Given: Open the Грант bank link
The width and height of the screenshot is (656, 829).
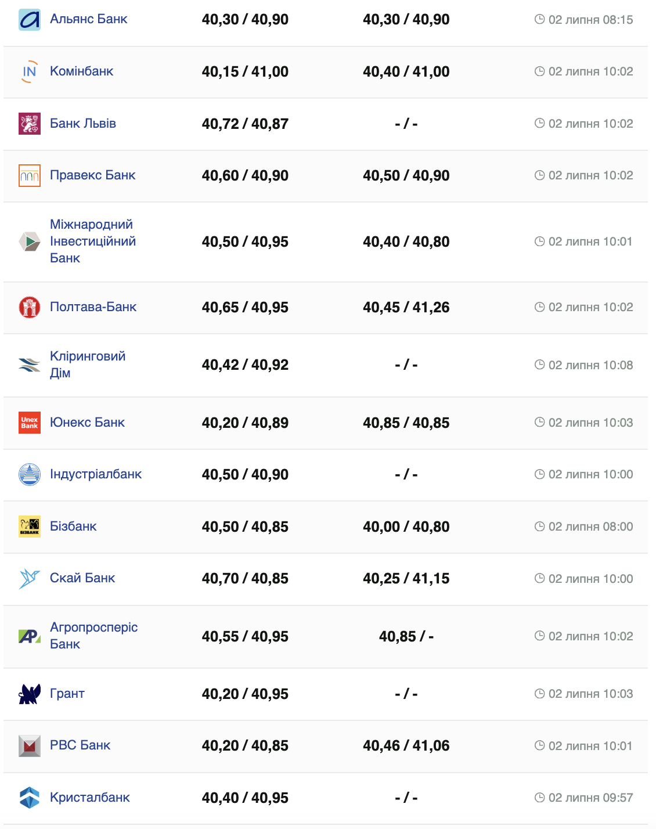Looking at the screenshot, I should [x=67, y=694].
